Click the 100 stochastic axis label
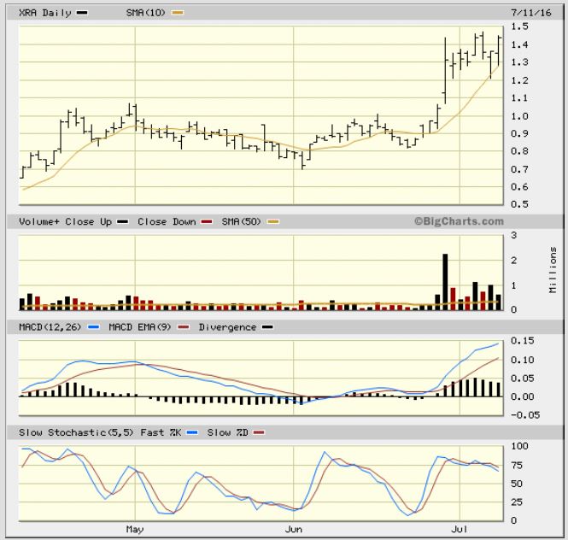The width and height of the screenshot is (568, 540). click(519, 446)
